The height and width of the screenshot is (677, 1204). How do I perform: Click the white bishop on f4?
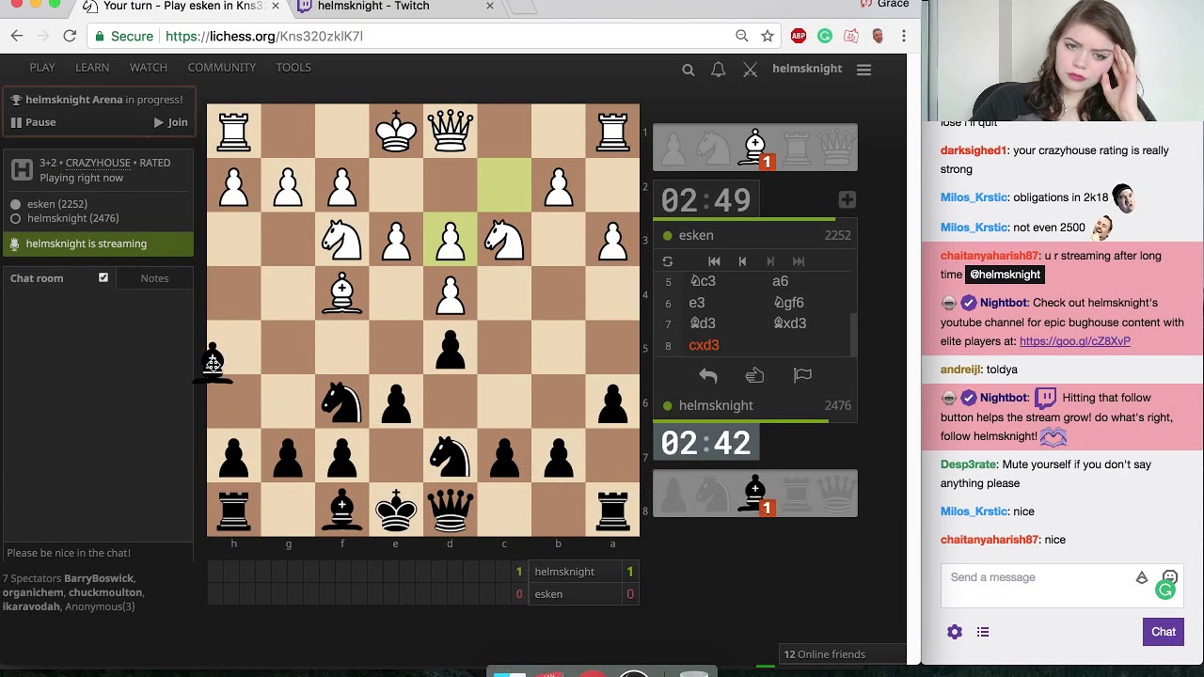pyautogui.click(x=341, y=293)
